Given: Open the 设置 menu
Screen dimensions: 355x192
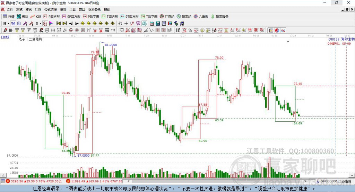Looking at the screenshot, I should pyautogui.click(x=63, y=9).
